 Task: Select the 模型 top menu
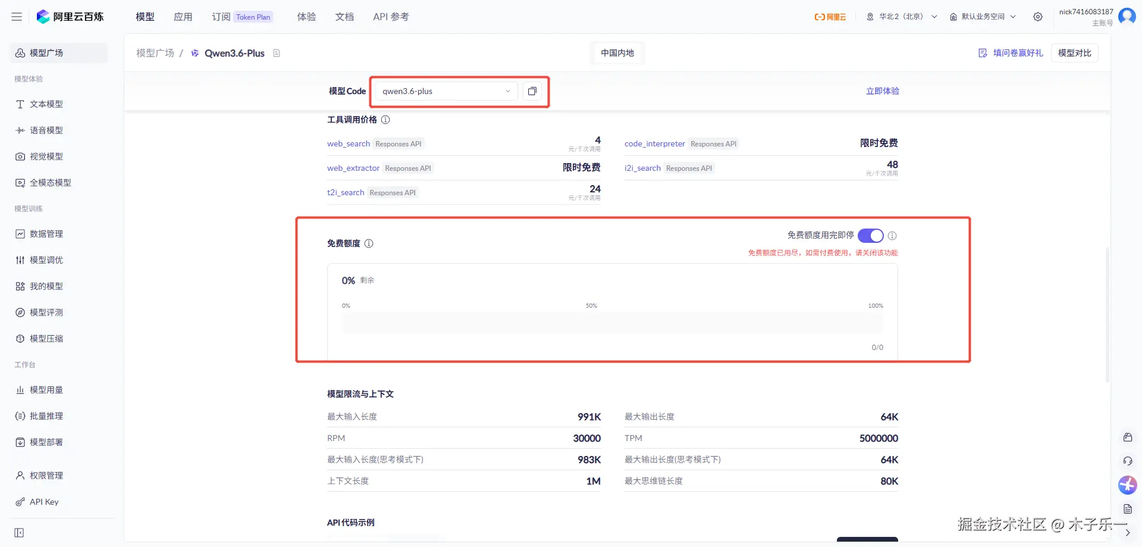145,17
